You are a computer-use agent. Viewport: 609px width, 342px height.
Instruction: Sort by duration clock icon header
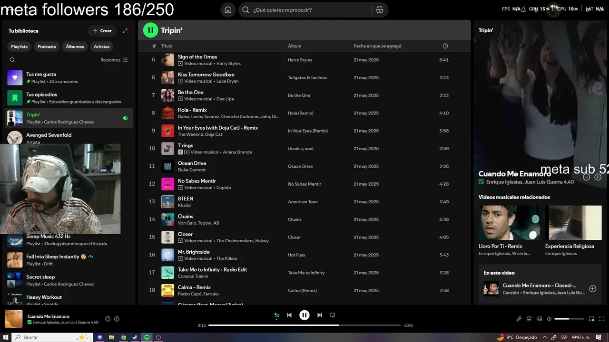445,46
